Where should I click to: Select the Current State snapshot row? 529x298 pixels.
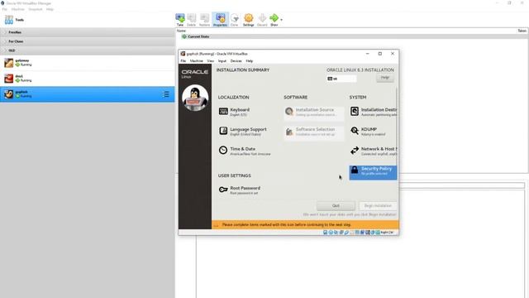351,36
